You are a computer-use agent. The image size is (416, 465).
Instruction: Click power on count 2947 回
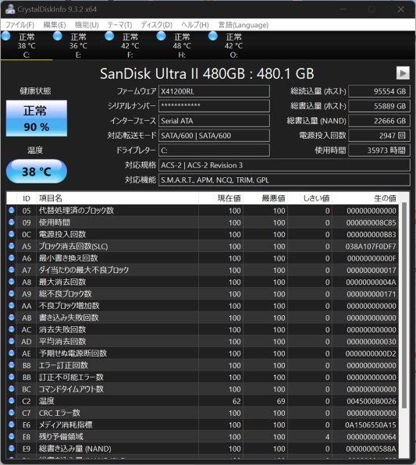(379, 136)
